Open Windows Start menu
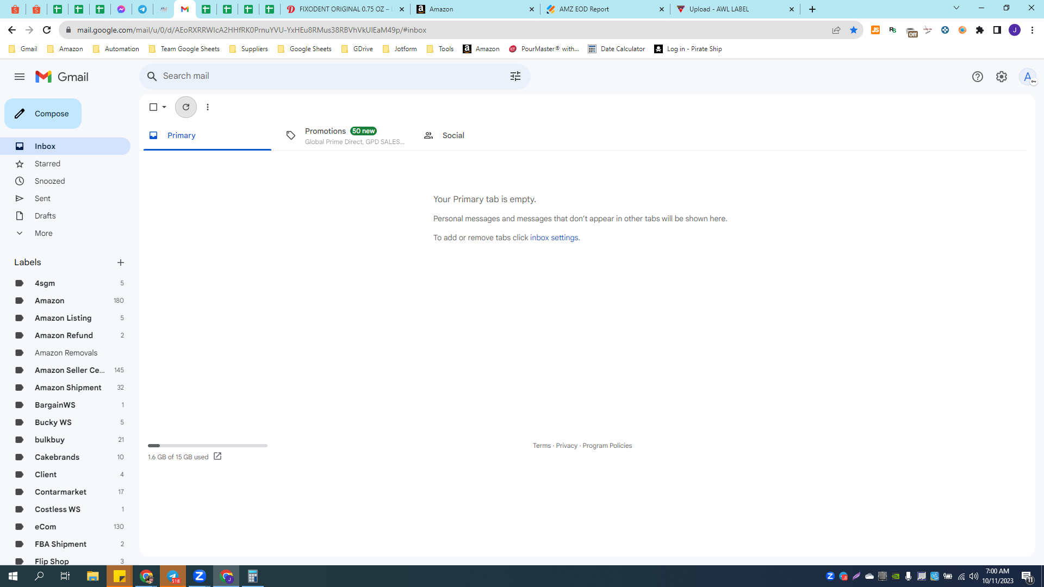This screenshot has width=1044, height=587. pyautogui.click(x=13, y=576)
